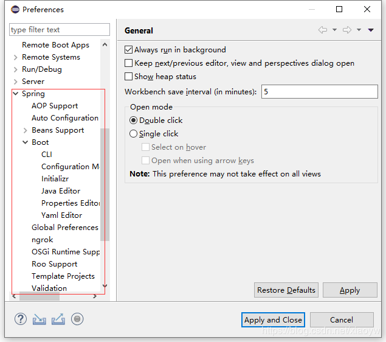Click the forward navigation arrow icon
Viewport: 386px width, 342px height.
[x=347, y=30]
